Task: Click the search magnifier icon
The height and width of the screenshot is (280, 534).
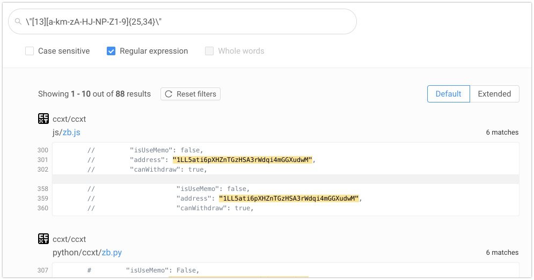Action: point(19,21)
